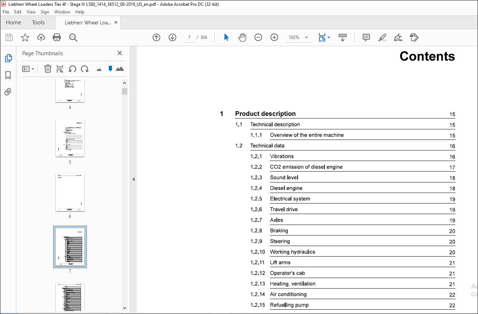Open the Operator's cab entry

(287, 273)
